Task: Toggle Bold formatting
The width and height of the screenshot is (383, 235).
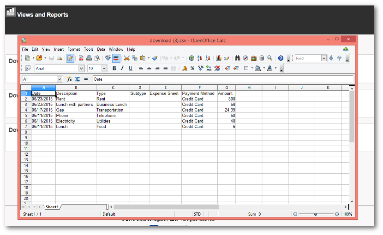Action: [114, 68]
